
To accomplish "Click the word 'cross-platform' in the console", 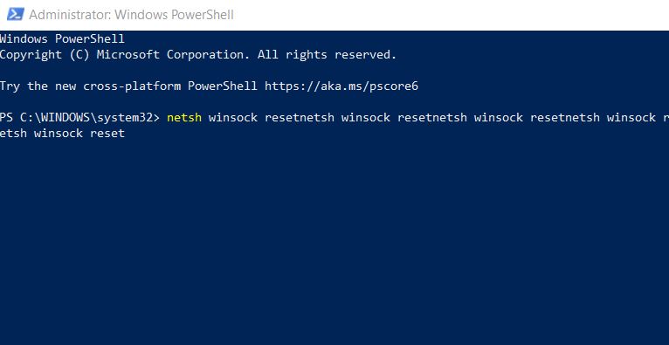I will [132, 86].
